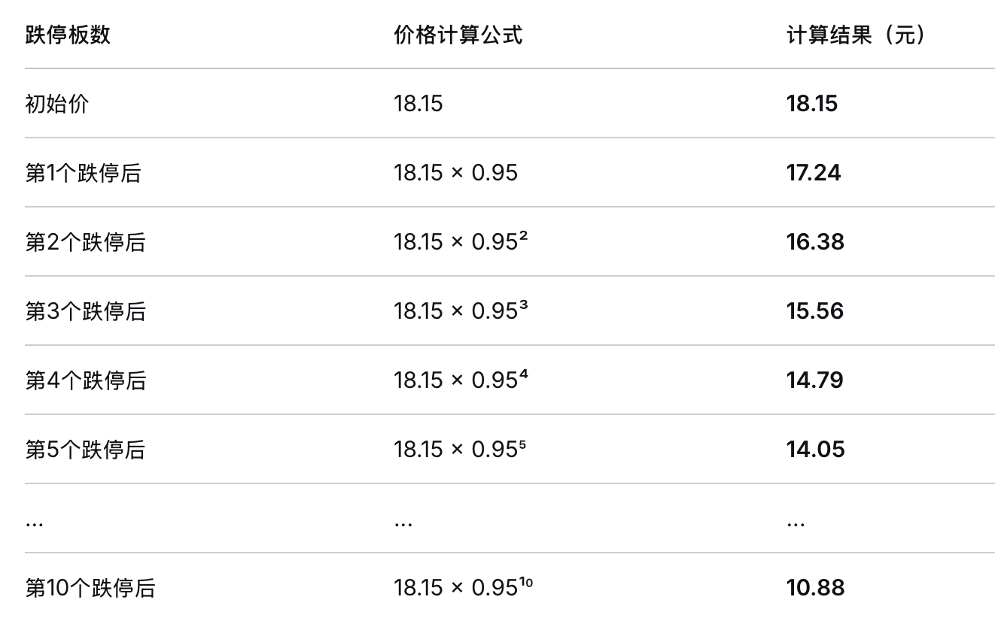The width and height of the screenshot is (995, 618).
Task: Select the "第10个跌停后" row label
Action: pos(90,588)
